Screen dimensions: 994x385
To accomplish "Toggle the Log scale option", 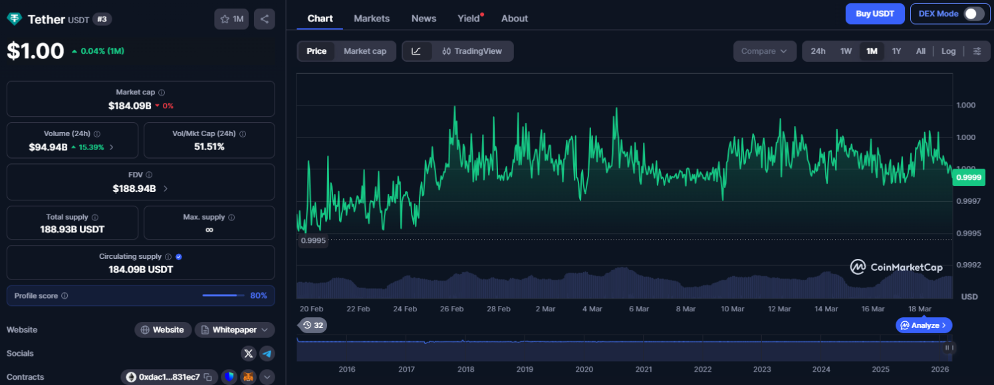I will [949, 51].
